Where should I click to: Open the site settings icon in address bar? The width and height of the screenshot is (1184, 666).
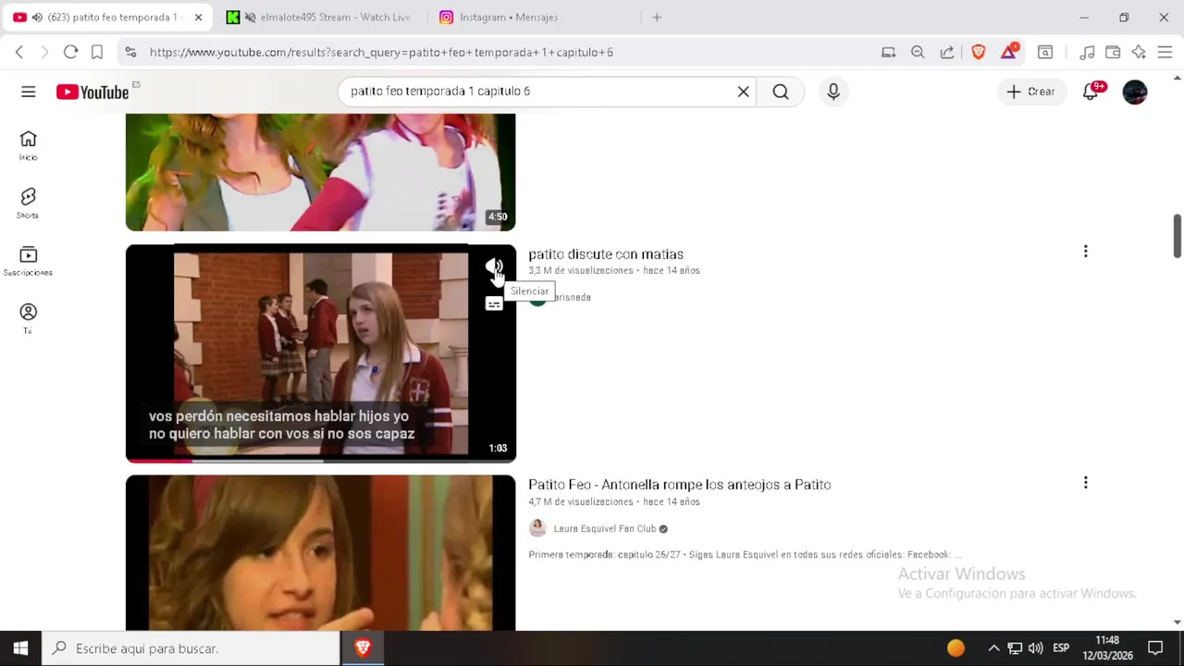(130, 53)
